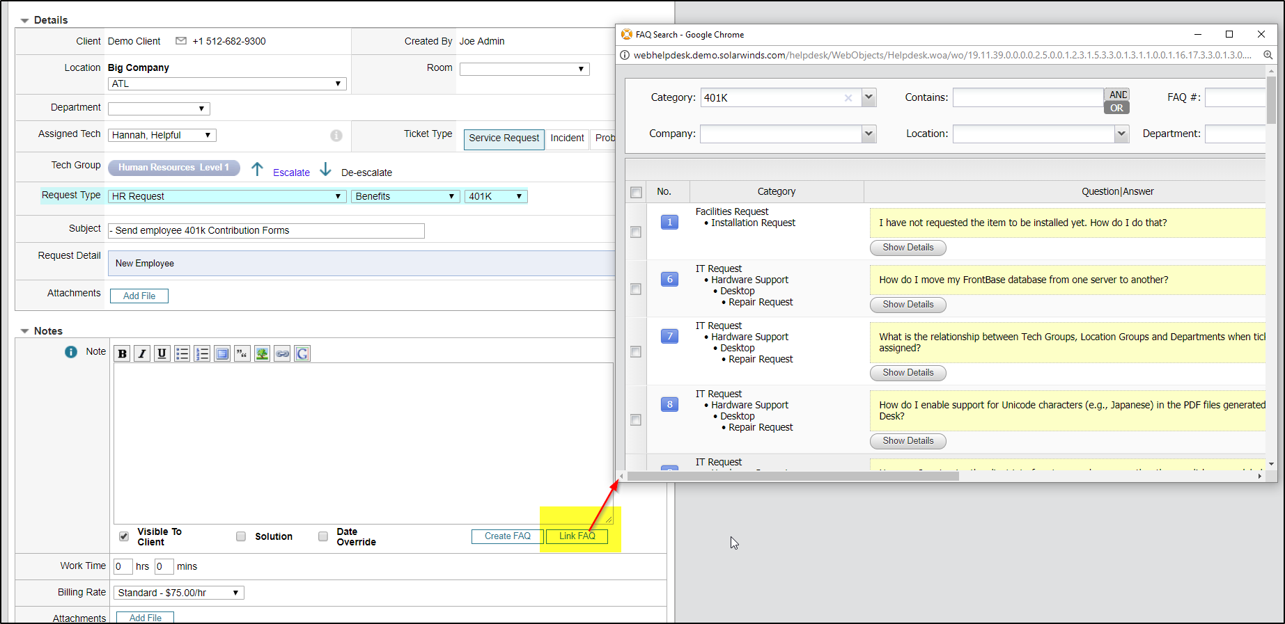Click the FAQ number 7 badge
1285x624 pixels.
pyautogui.click(x=669, y=337)
